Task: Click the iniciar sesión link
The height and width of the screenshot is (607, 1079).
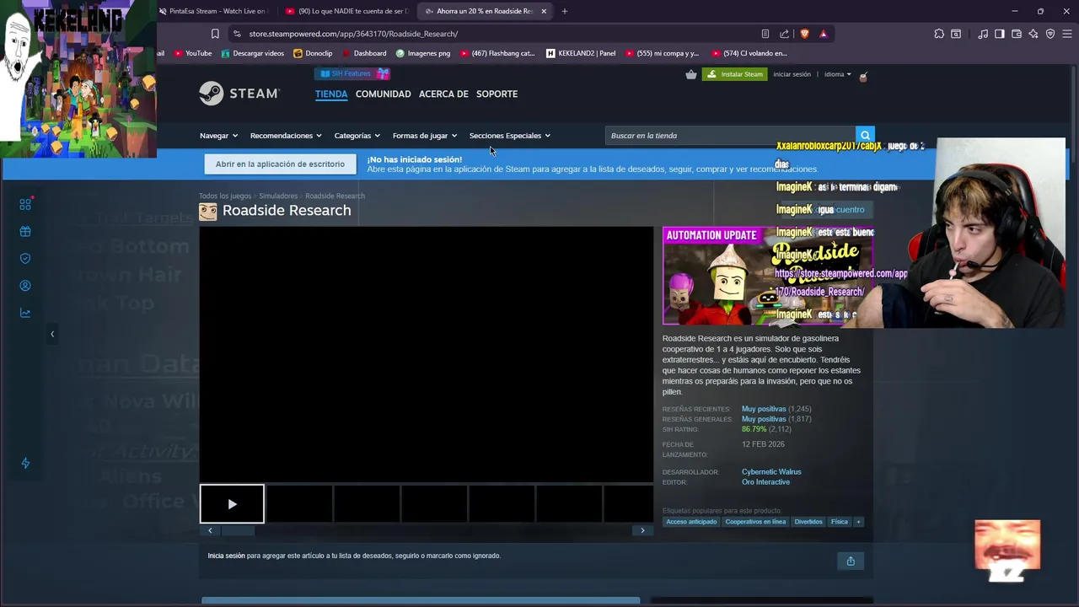Action: [x=792, y=74]
